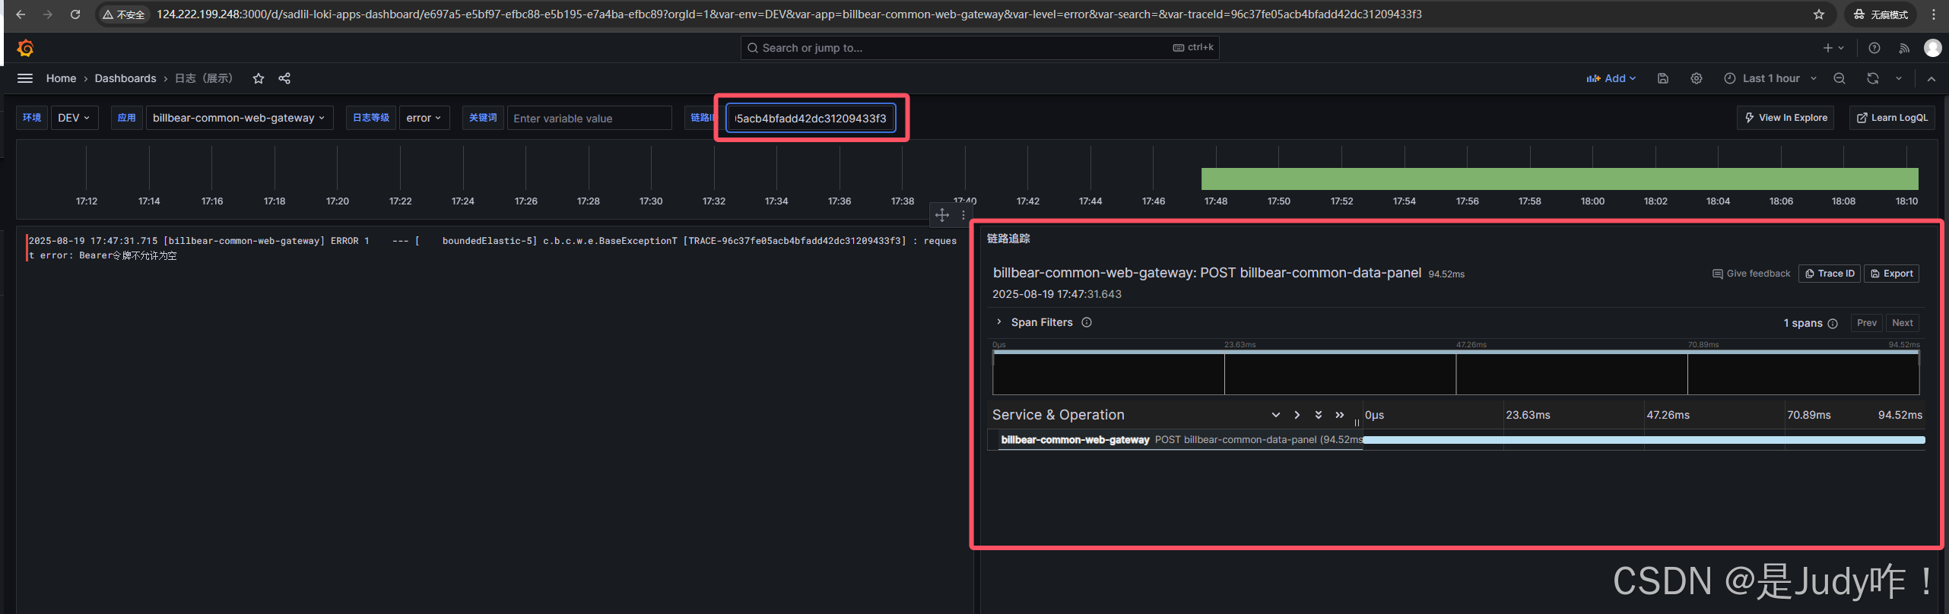Viewport: 1949px width, 614px height.
Task: Click the spans count info icon
Action: click(1833, 324)
